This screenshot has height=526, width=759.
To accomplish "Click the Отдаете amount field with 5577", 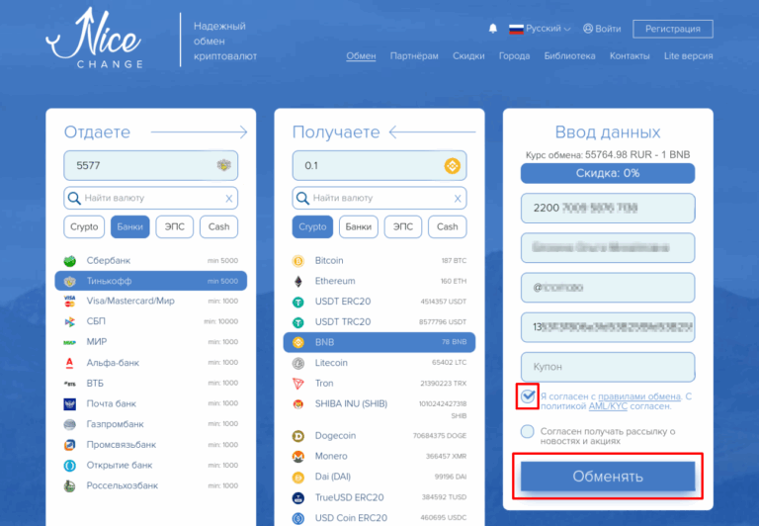I will (150, 166).
